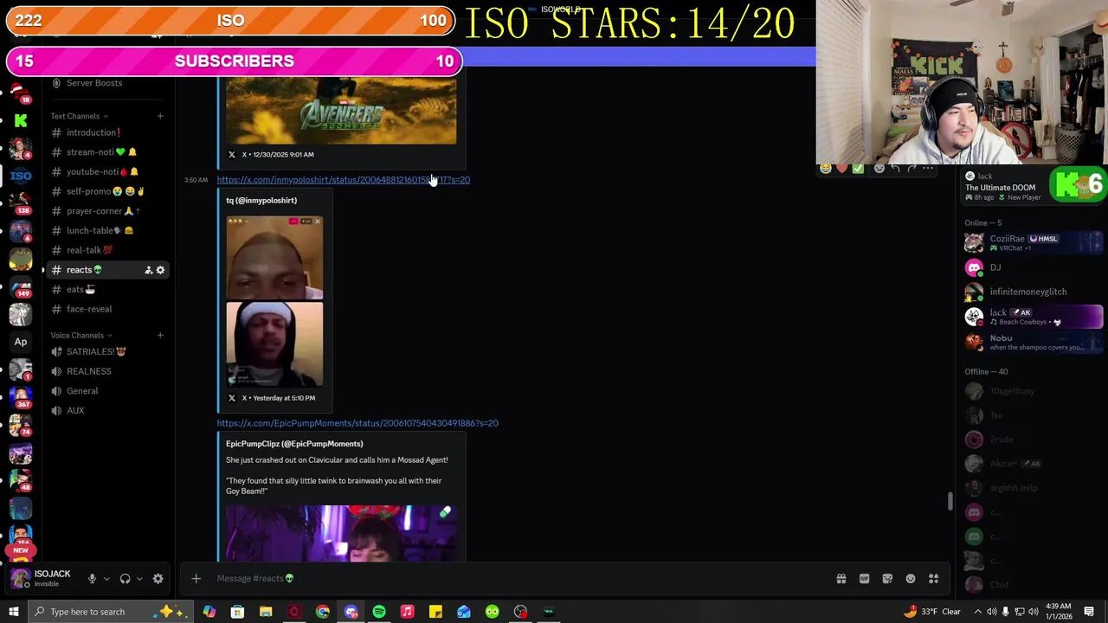1108x623 pixels.
Task: Deafen with the headphones button
Action: coord(125,579)
